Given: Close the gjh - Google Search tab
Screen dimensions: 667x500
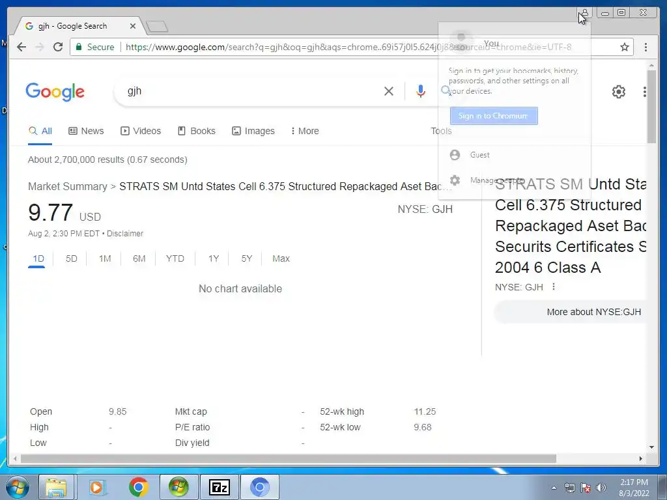Looking at the screenshot, I should 133,26.
